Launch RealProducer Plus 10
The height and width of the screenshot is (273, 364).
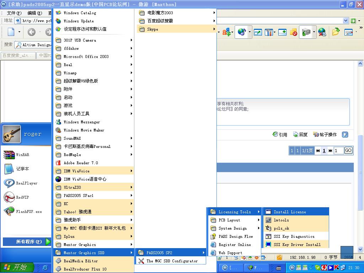click(94, 269)
